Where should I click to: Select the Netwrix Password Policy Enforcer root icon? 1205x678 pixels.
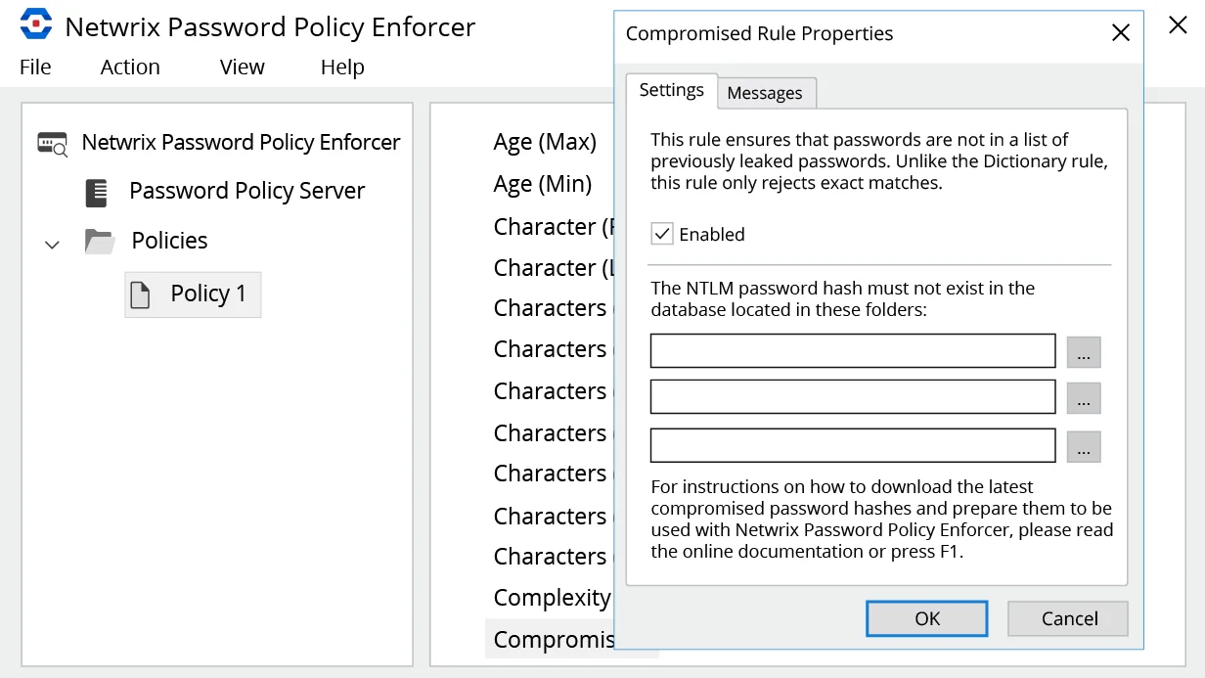point(53,144)
